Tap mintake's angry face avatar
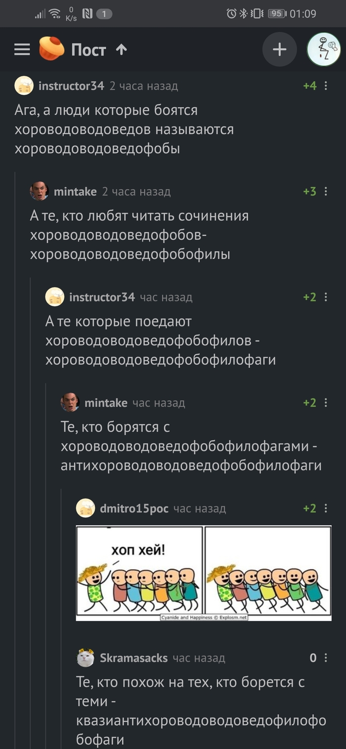 [x=40, y=192]
